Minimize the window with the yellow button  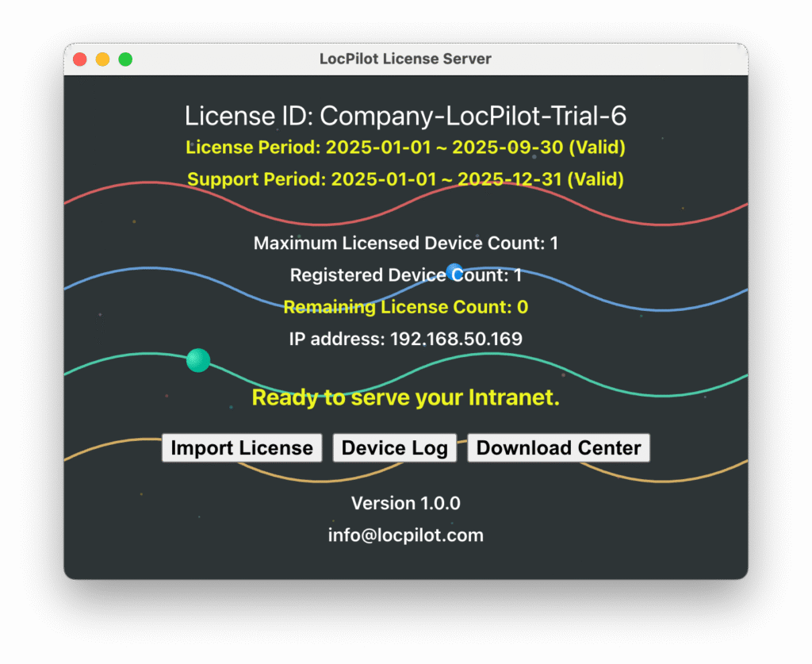(x=102, y=59)
